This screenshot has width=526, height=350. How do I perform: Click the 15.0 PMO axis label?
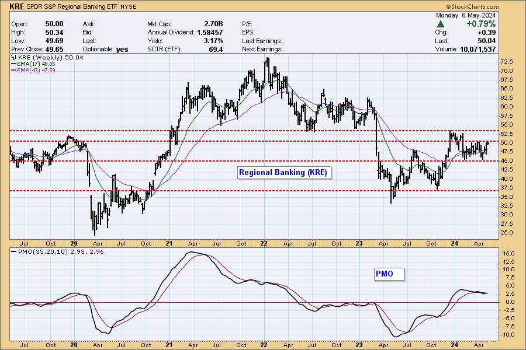click(508, 254)
